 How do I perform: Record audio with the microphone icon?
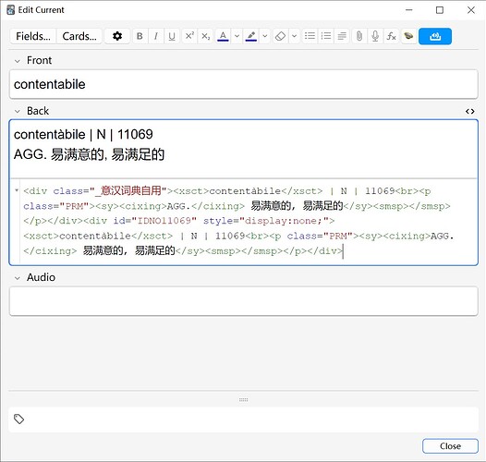point(375,36)
